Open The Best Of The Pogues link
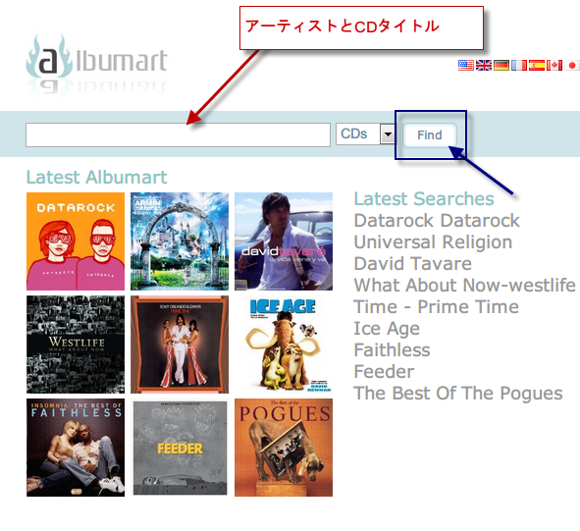The width and height of the screenshot is (580, 531). (458, 393)
